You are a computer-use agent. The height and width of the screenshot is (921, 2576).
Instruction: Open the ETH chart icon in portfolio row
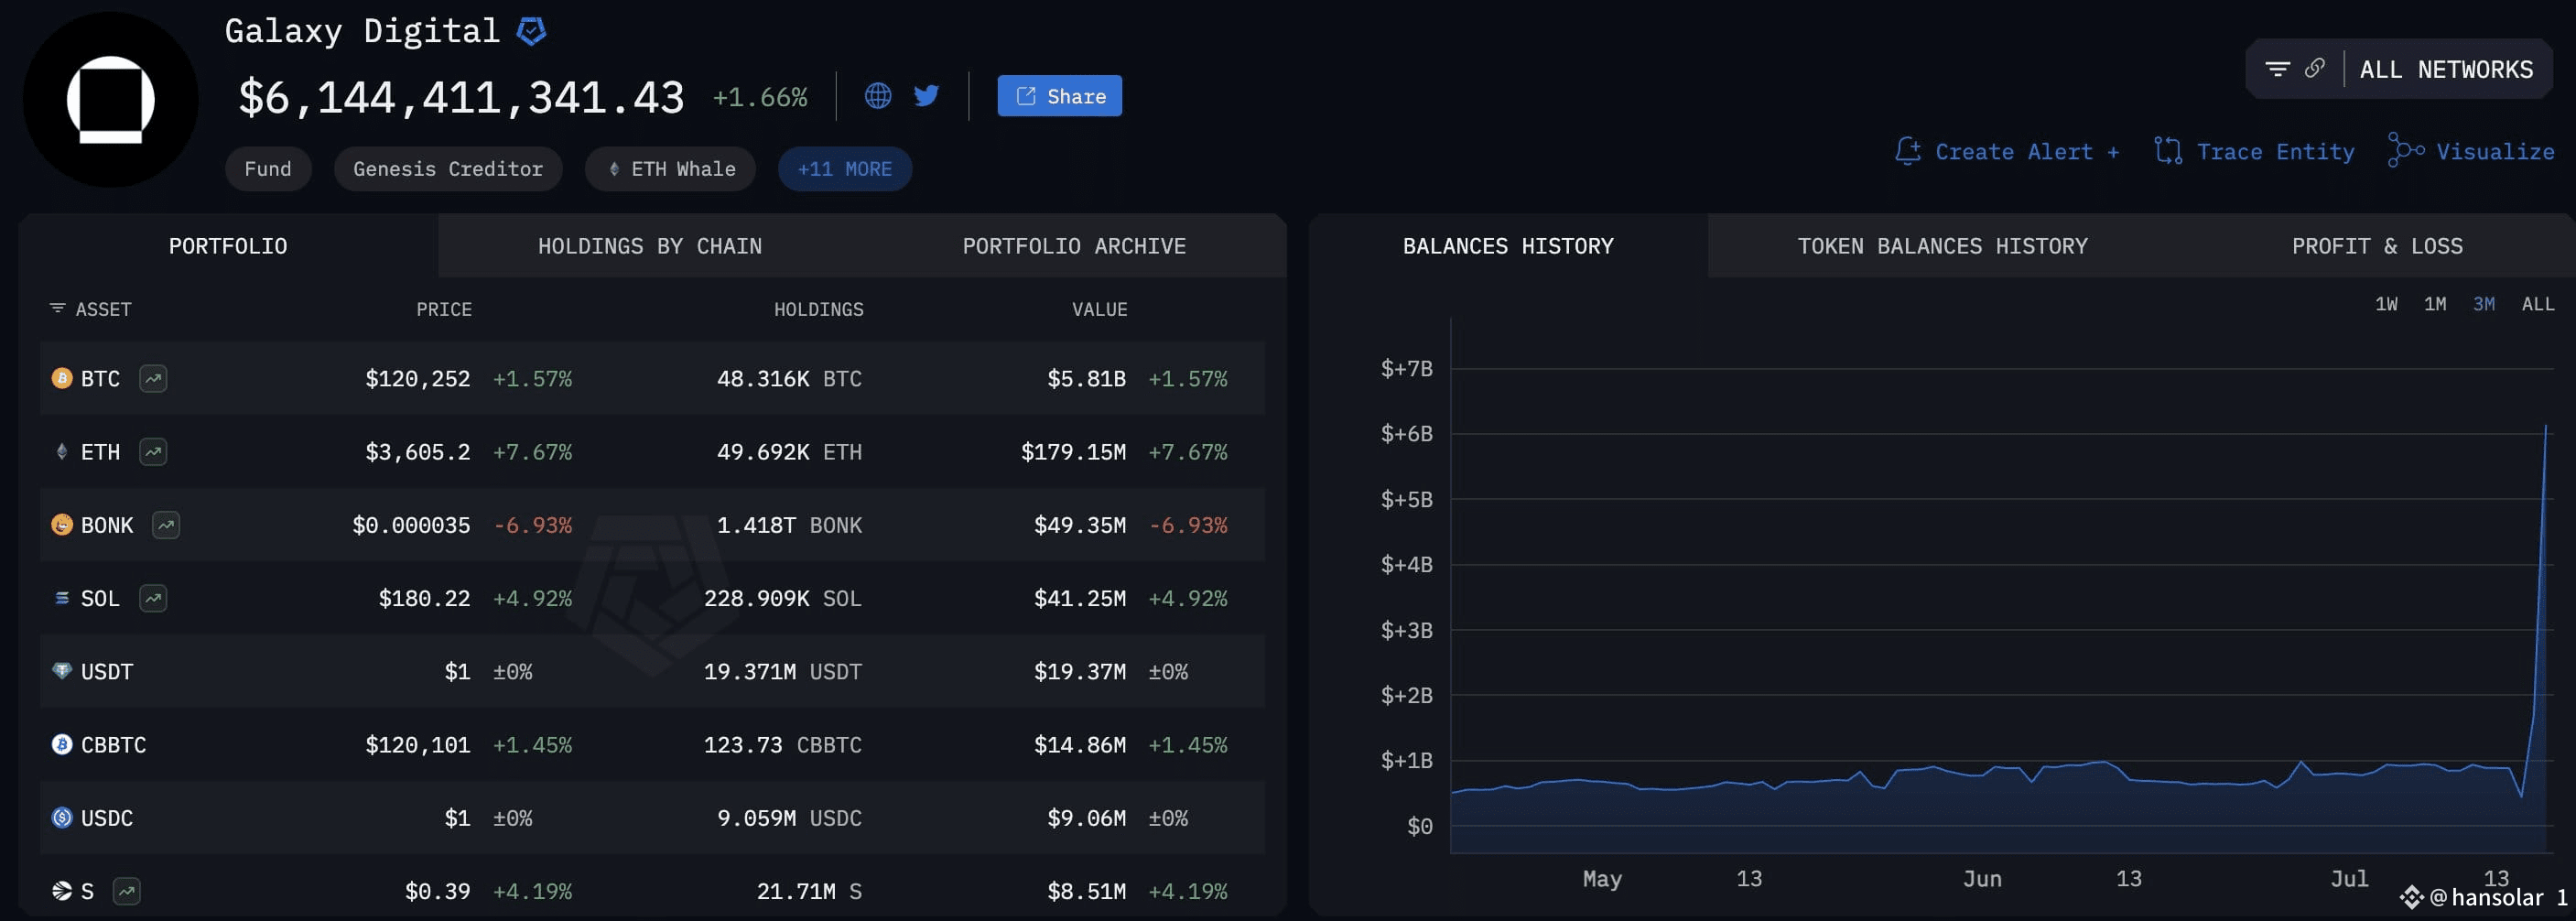click(x=153, y=452)
